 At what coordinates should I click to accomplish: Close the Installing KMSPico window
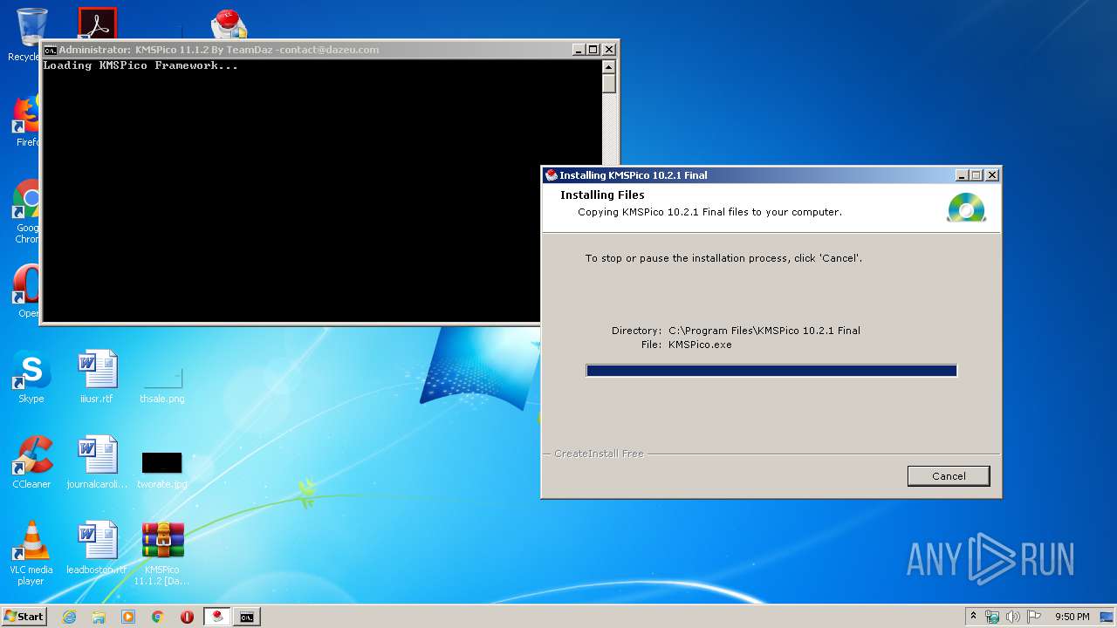(991, 175)
